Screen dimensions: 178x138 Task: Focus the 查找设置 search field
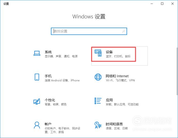(89, 31)
